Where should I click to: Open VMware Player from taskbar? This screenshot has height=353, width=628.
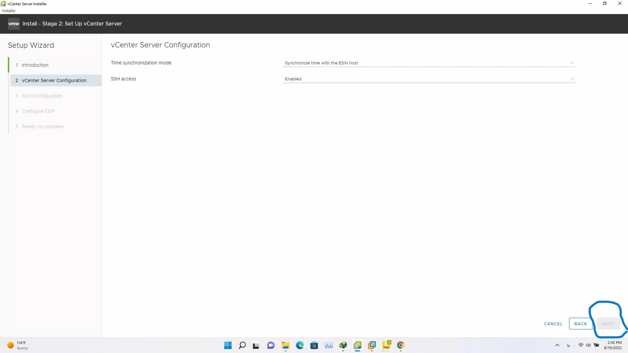point(386,345)
